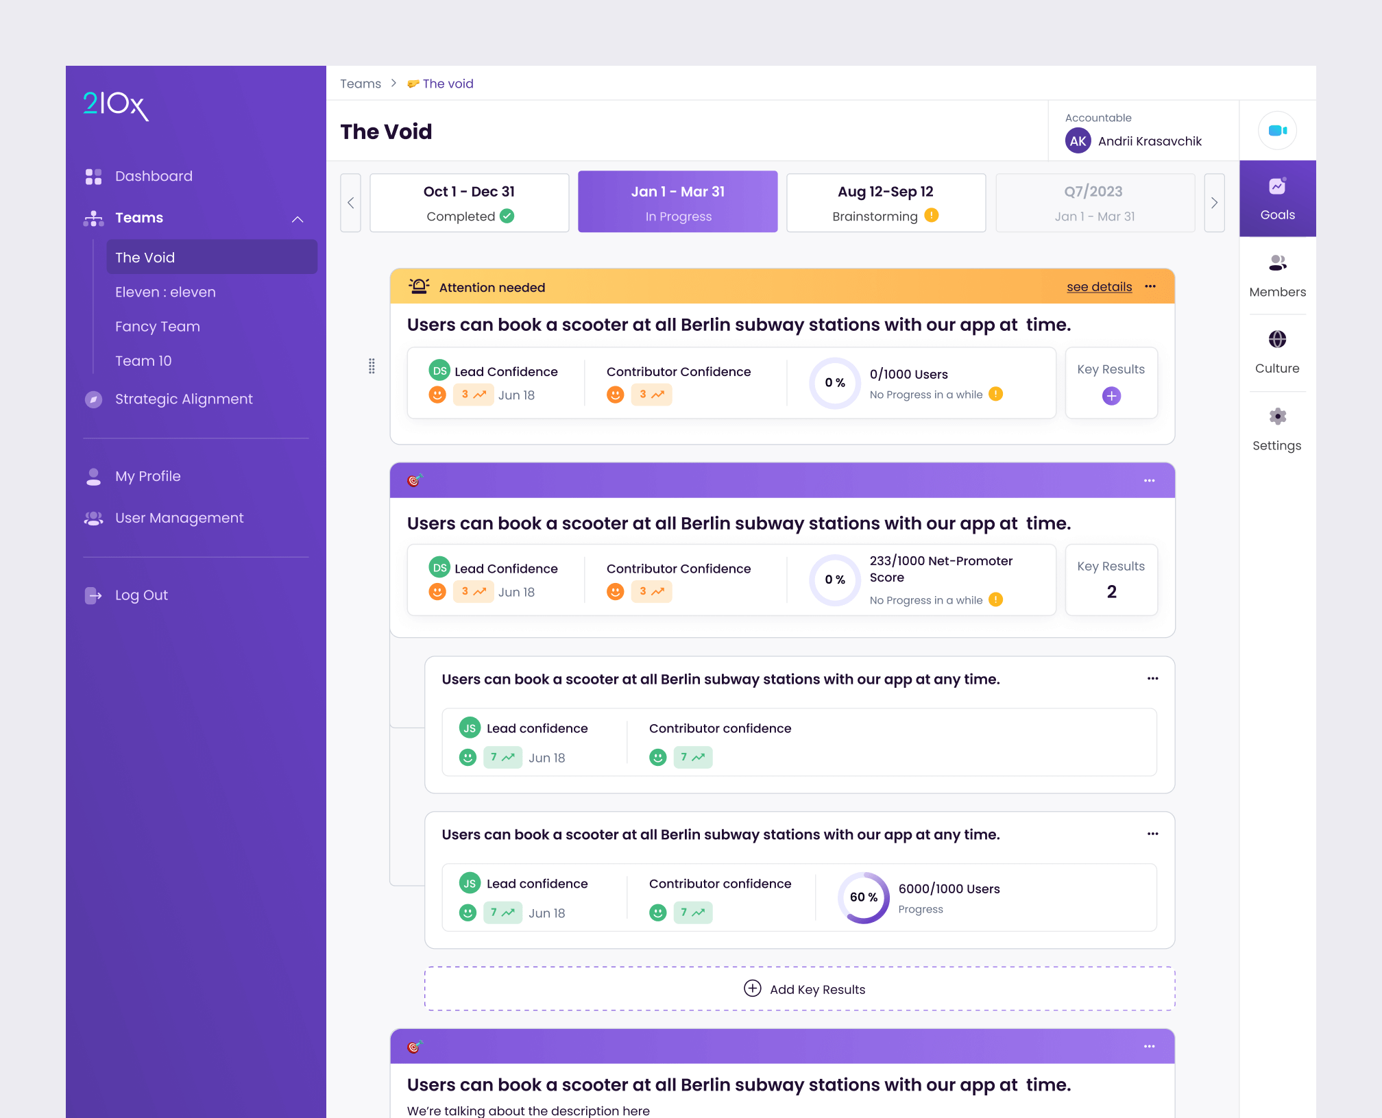Click the Teams hierarchy icon
This screenshot has height=1118, width=1382.
(x=93, y=218)
